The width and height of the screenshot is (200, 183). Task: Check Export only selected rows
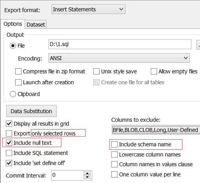pyautogui.click(x=9, y=133)
